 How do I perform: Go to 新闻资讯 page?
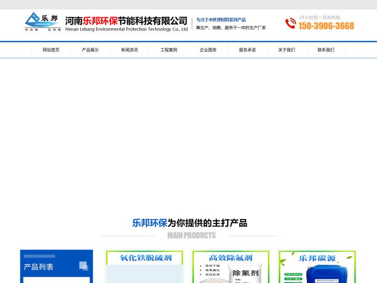pos(130,50)
